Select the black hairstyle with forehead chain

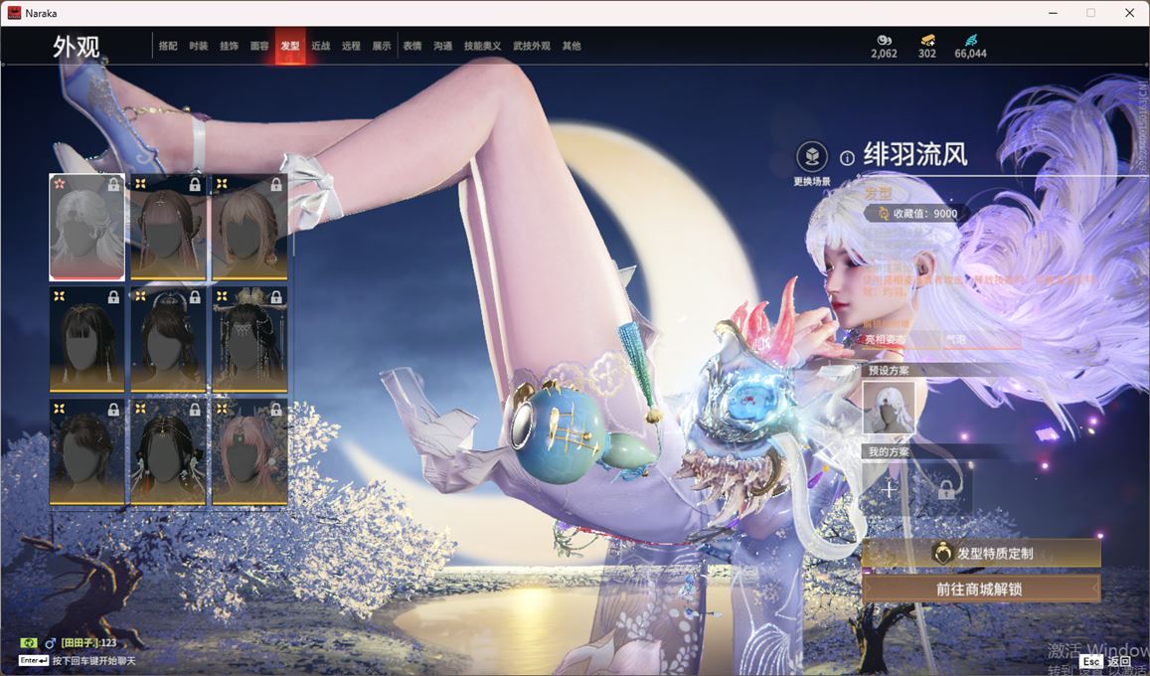pos(168,451)
